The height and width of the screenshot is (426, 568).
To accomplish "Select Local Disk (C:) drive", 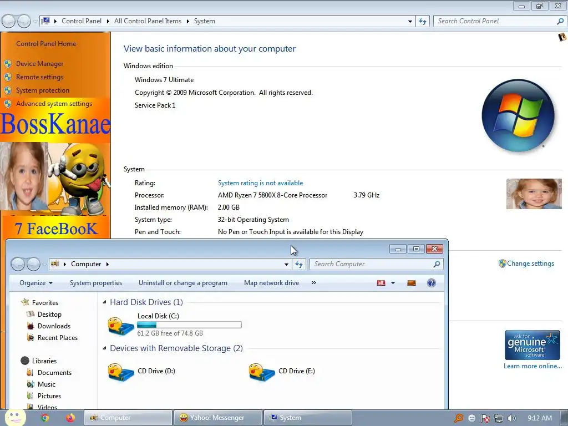I will (x=175, y=324).
